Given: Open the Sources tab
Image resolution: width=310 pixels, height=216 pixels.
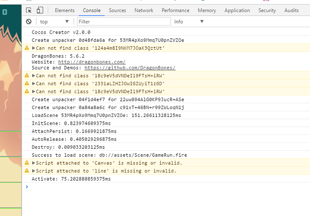Looking at the screenshot, I should point(117,10).
